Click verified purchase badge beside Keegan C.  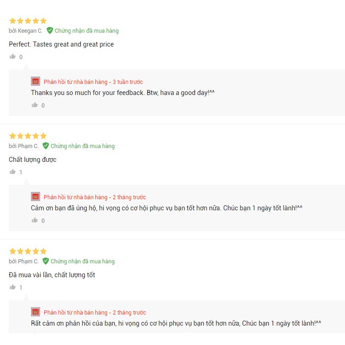point(50,30)
